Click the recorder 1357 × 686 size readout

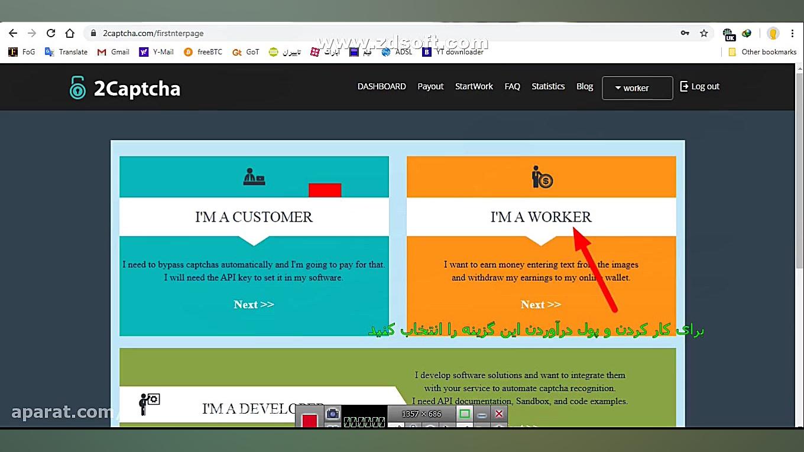[x=422, y=414]
